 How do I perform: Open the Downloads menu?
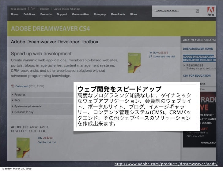pyautogui.click(x=118, y=14)
